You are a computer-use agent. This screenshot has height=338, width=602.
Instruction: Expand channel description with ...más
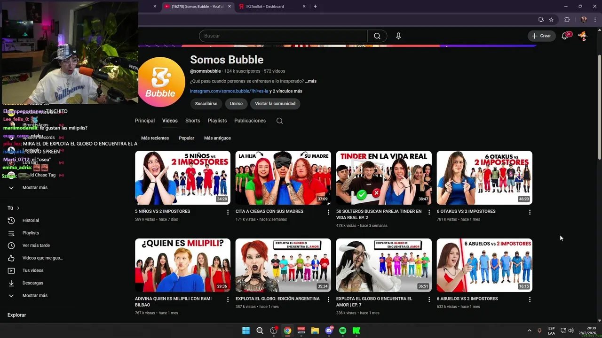coord(310,81)
